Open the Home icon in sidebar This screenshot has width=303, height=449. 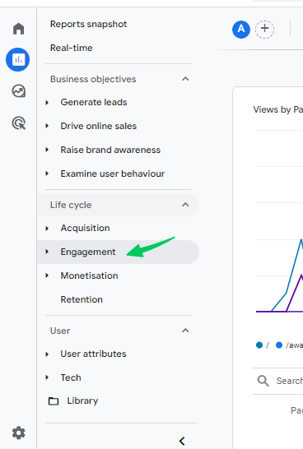(18, 29)
